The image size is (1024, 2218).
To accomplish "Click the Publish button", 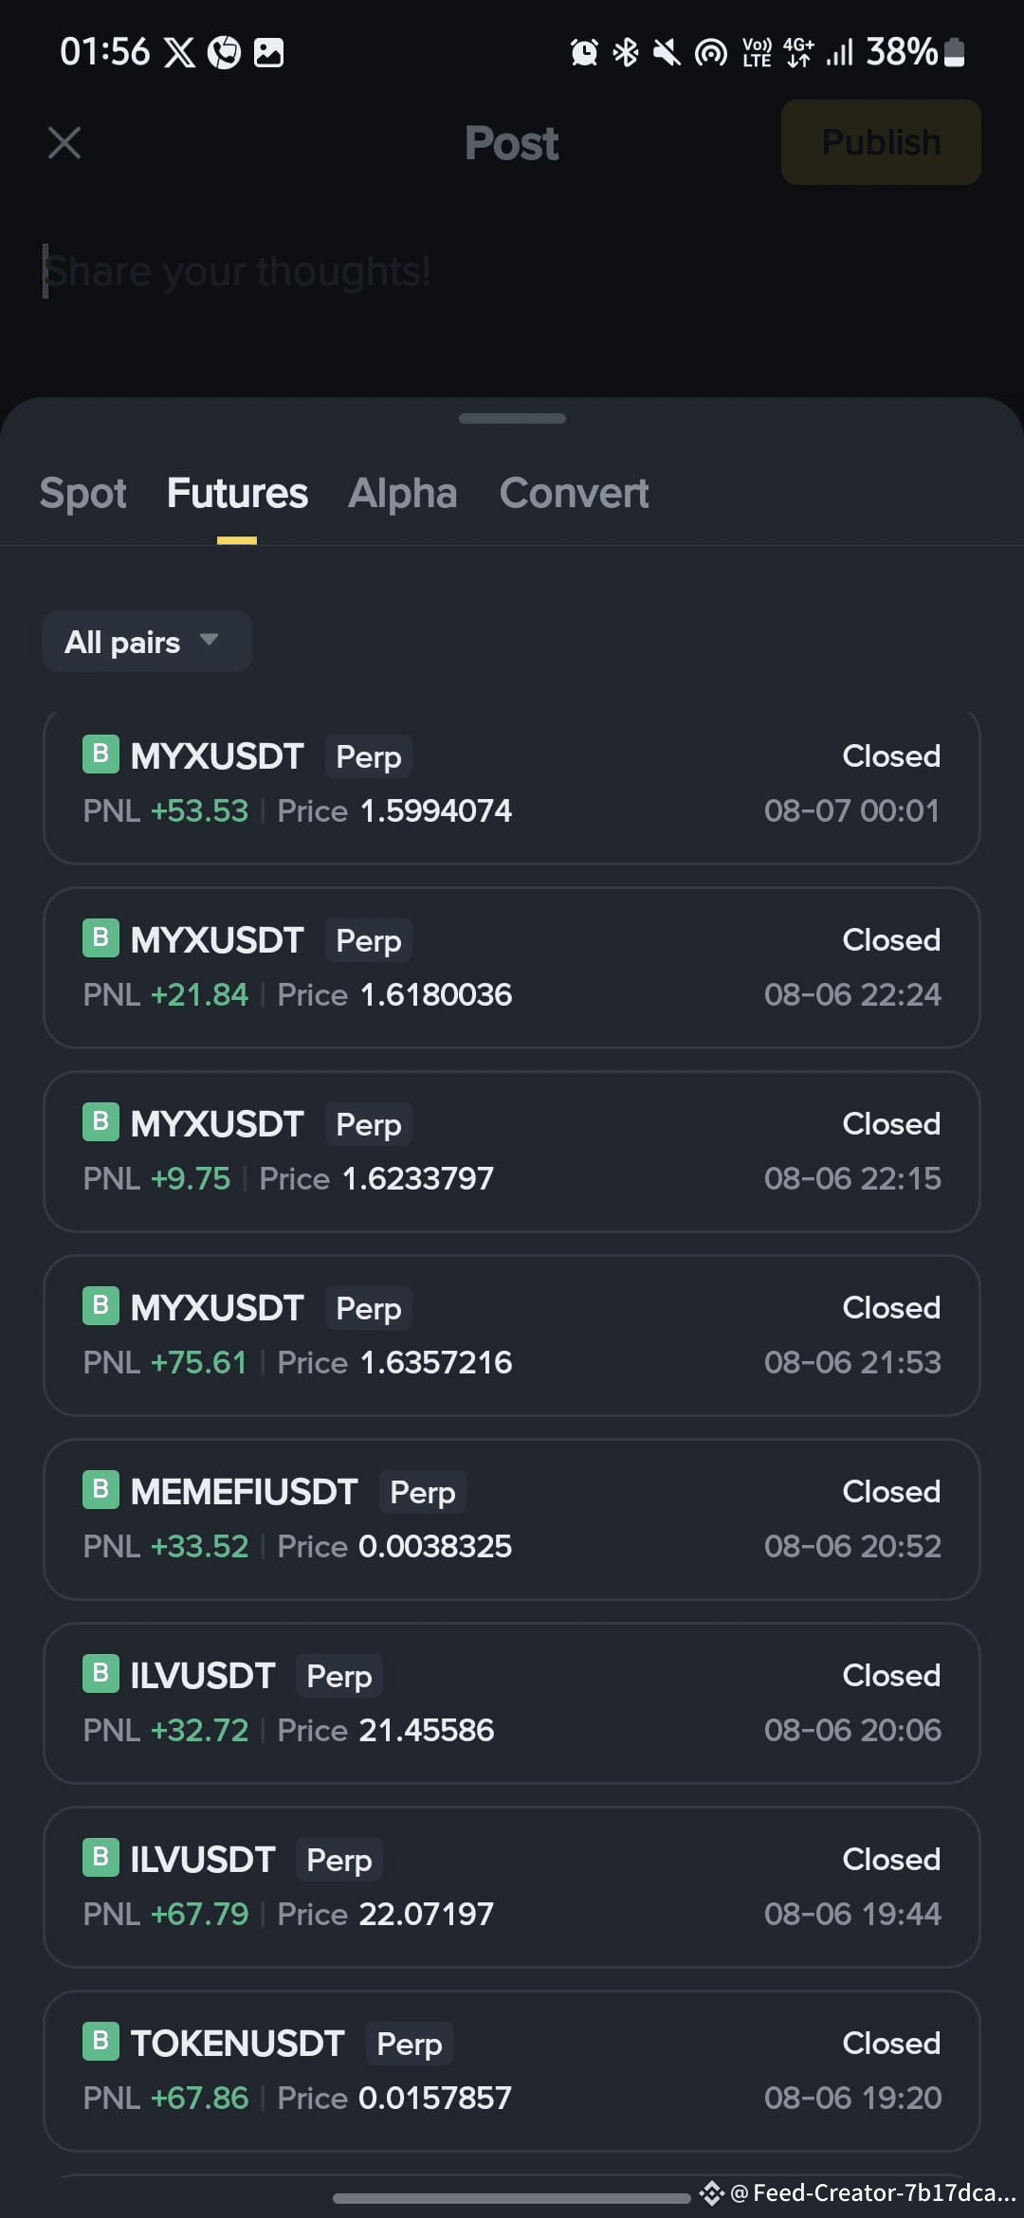I will pyautogui.click(x=881, y=142).
